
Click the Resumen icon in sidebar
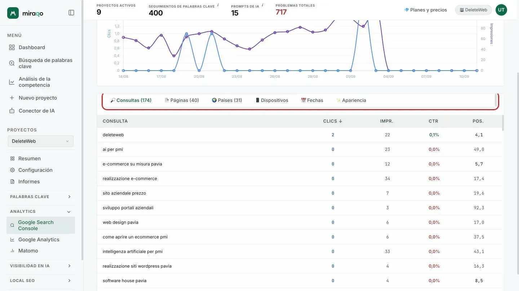[12, 158]
